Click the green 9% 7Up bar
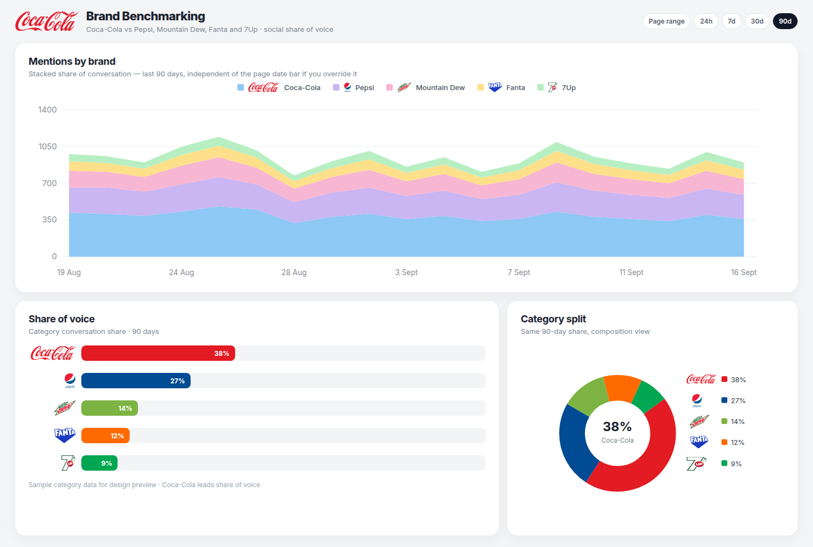813x547 pixels. [x=99, y=463]
